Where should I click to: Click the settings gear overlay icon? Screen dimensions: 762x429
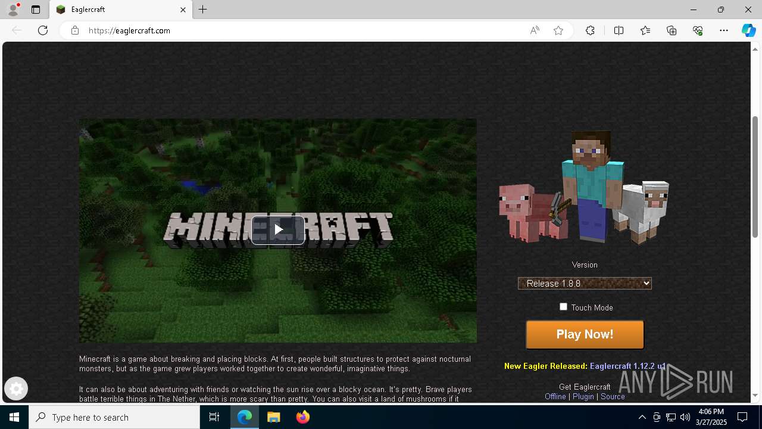tap(16, 389)
